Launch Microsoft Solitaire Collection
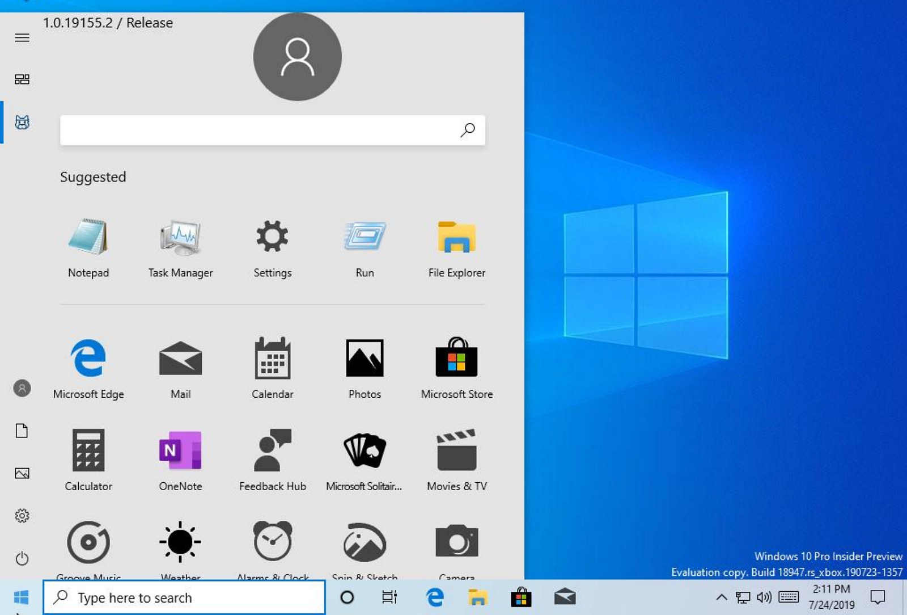This screenshot has height=615, width=907. pos(365,461)
